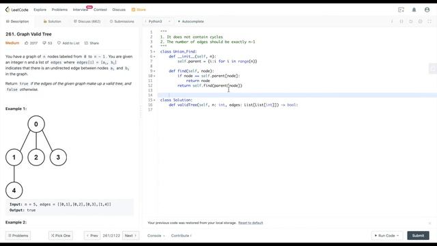Click the self.parent assignment line 7

pyautogui.click(x=217, y=61)
